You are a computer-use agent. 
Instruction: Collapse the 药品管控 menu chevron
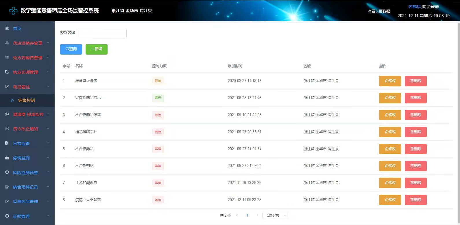48,87
